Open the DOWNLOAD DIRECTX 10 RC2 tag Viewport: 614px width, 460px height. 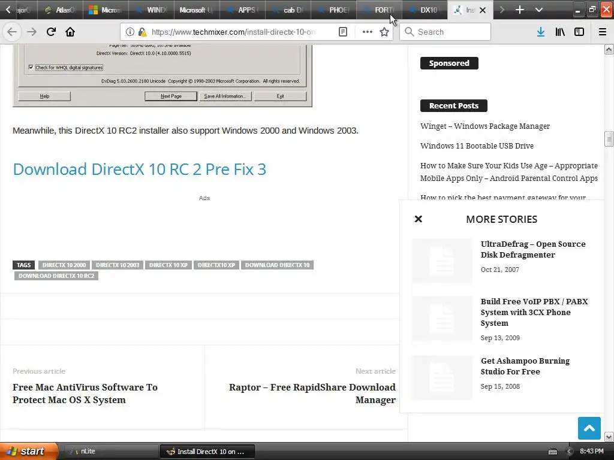coord(56,276)
